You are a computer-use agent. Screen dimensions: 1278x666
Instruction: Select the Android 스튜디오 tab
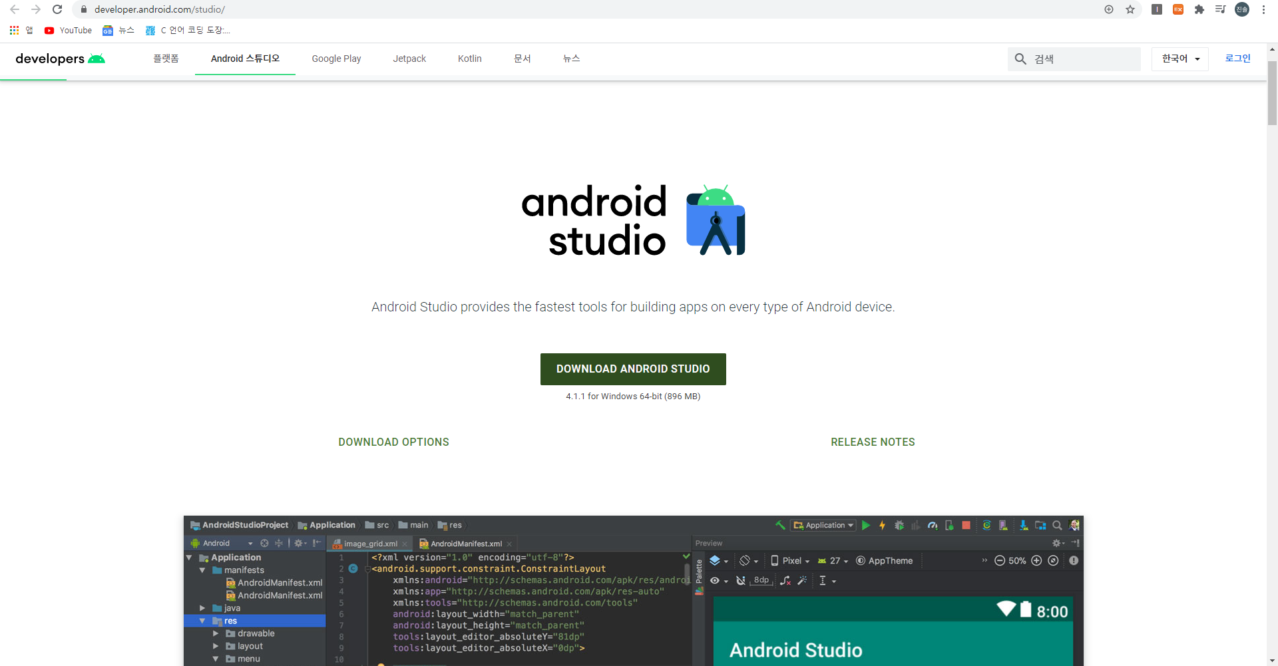[x=245, y=59]
